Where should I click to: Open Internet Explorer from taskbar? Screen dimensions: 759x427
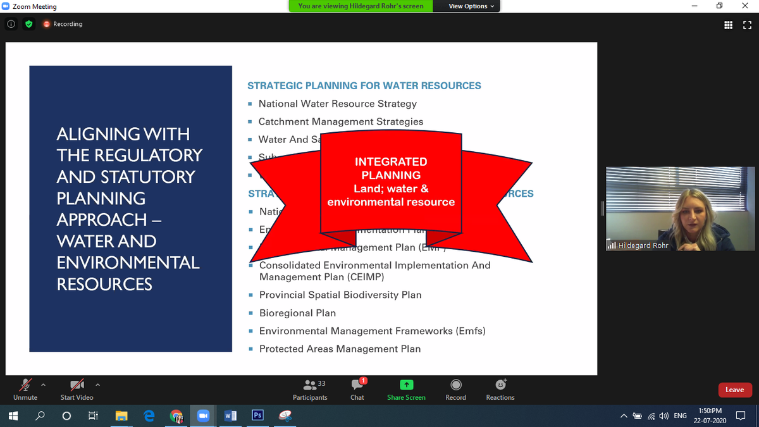click(149, 416)
